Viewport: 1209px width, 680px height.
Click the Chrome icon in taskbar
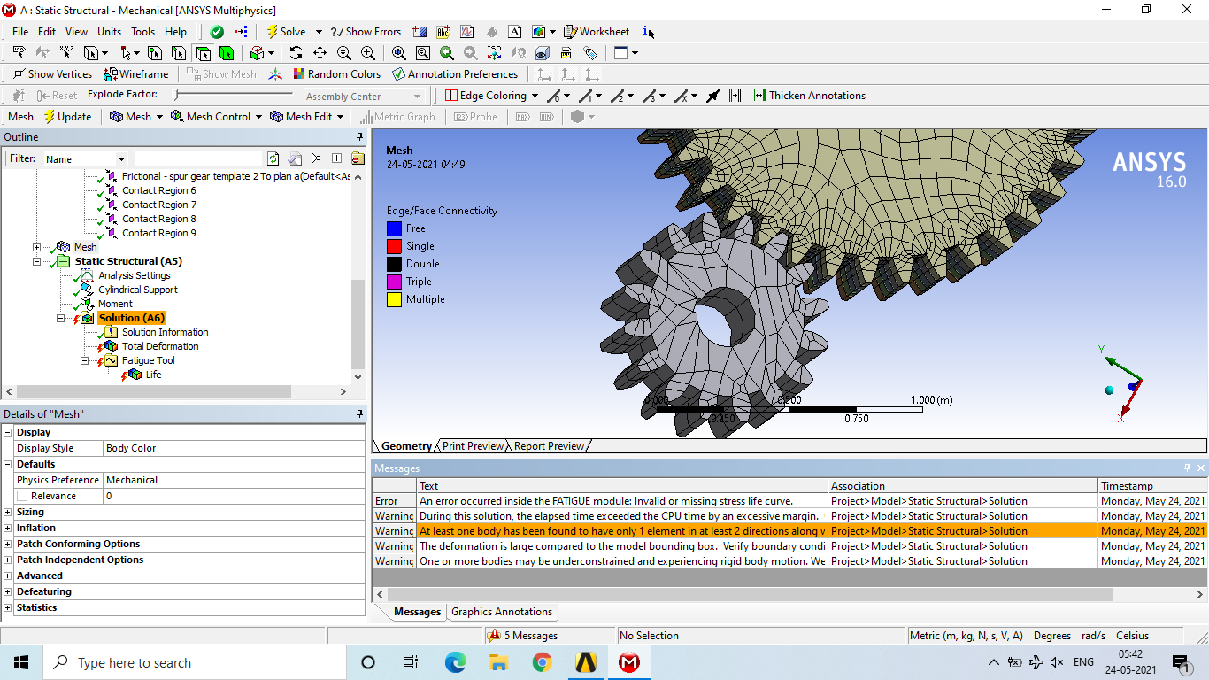pos(543,662)
